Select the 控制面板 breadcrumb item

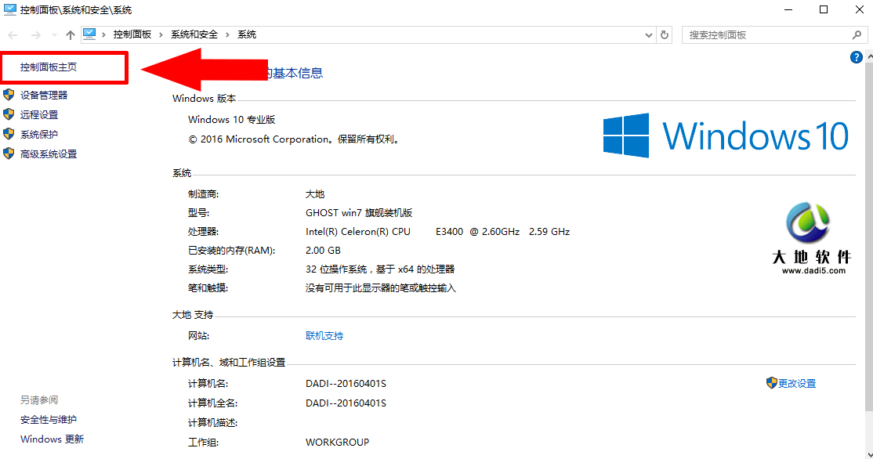(132, 34)
